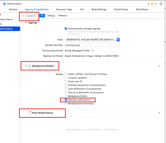Click the Background Modes heading
Image resolution: width=166 pixels, height=143 pixels.
pos(43,66)
